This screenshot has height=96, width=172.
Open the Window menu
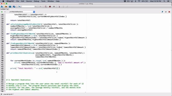click(x=51, y=1)
